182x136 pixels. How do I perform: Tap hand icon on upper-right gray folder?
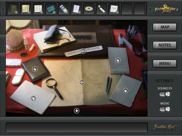click(x=118, y=60)
